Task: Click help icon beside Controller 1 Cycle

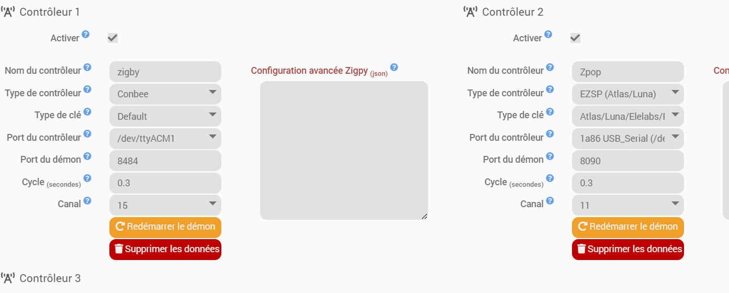Action: point(87,178)
